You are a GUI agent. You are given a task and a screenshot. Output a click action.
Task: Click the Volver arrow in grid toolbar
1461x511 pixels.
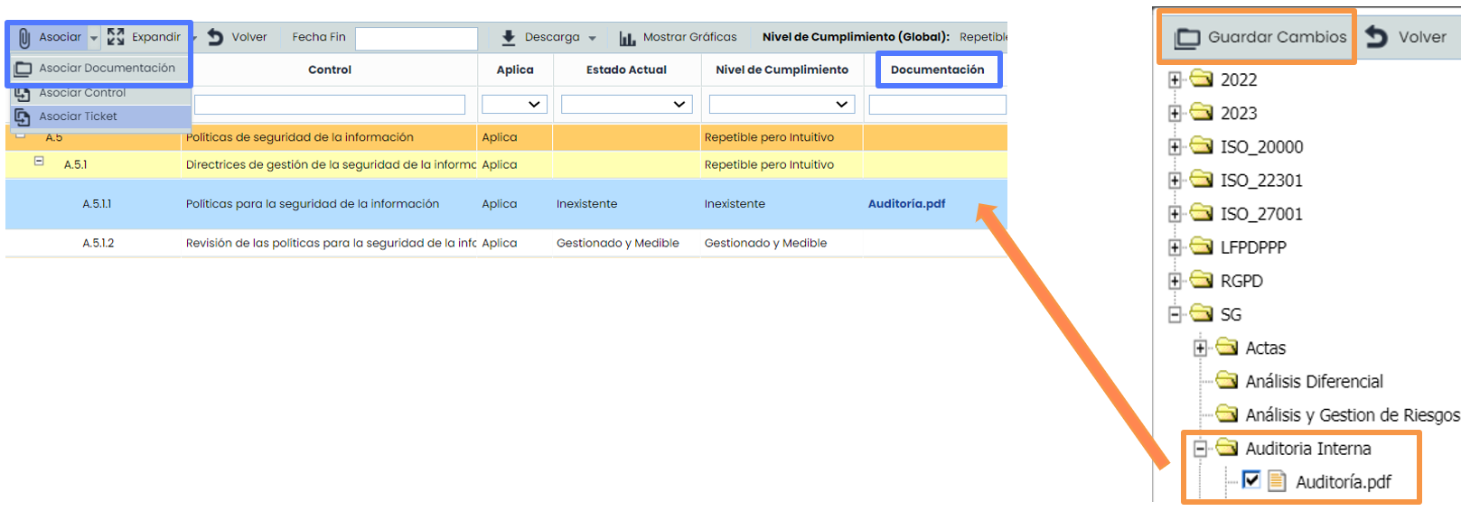point(216,37)
